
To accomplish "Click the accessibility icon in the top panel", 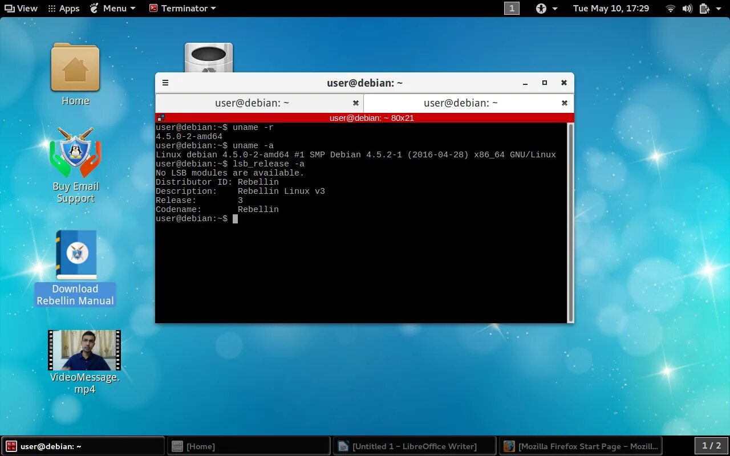I will [540, 8].
